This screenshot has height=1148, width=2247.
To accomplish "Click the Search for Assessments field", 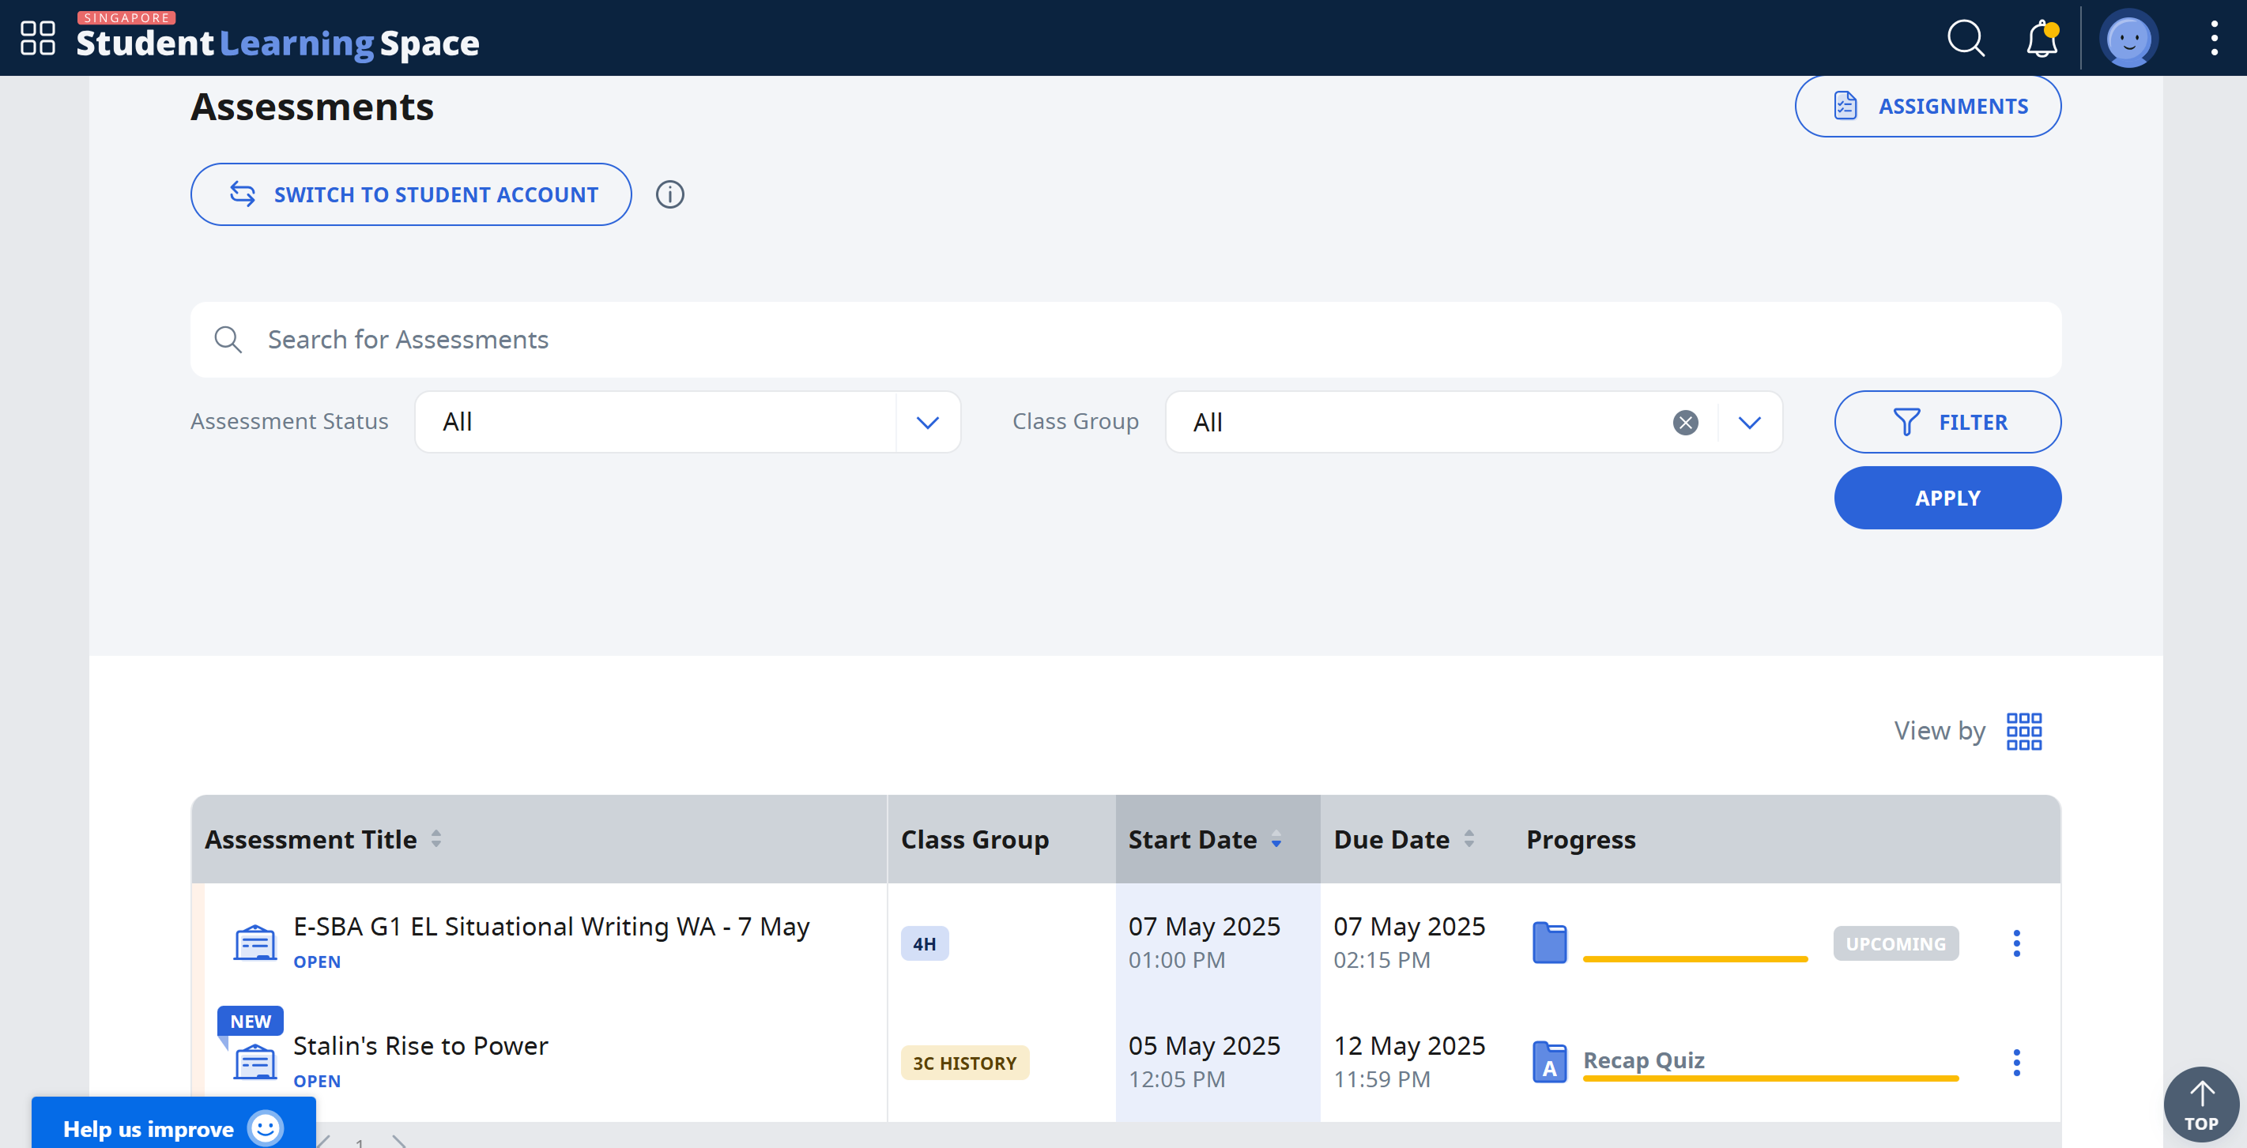I will click(1125, 339).
